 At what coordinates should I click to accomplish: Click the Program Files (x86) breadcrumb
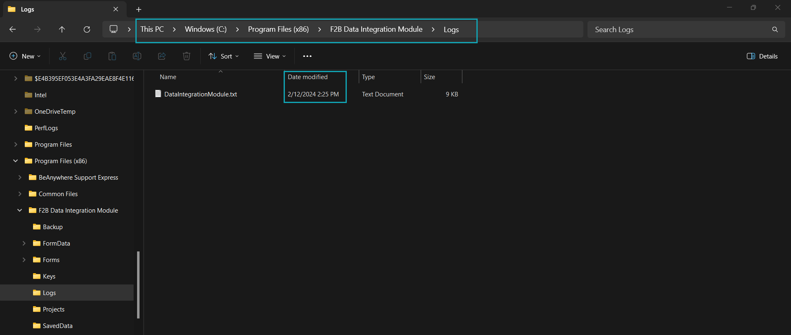278,29
